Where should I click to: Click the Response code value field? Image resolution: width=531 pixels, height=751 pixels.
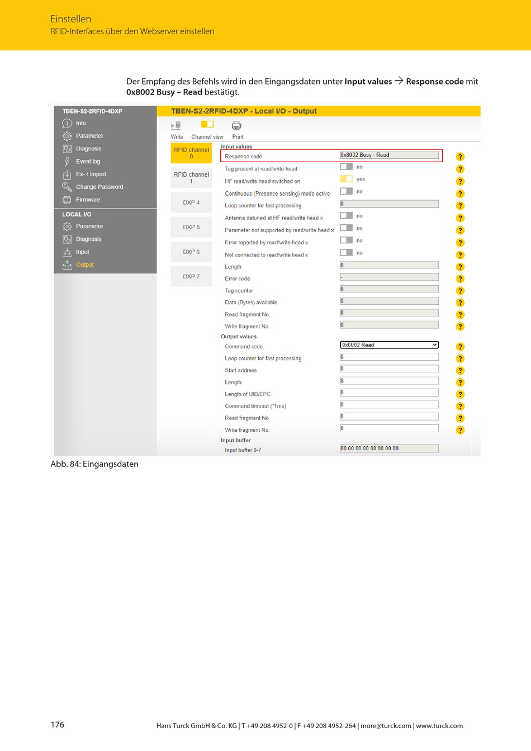pos(389,155)
